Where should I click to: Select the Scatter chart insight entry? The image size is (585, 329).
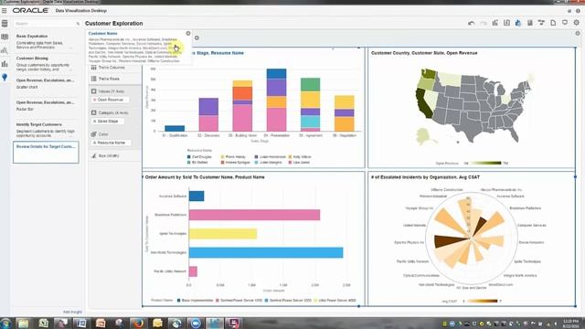tap(45, 83)
